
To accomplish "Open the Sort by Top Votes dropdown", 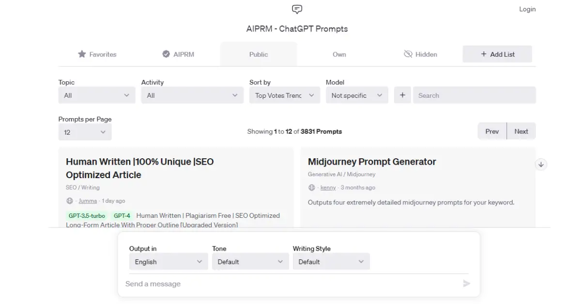I will tap(284, 95).
